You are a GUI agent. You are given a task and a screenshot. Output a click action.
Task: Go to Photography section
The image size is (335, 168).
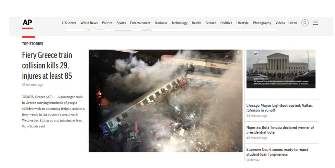(262, 23)
